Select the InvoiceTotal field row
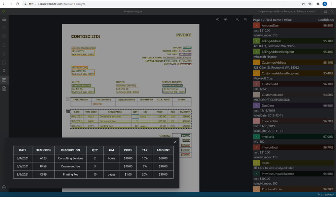 pyautogui.click(x=294, y=147)
